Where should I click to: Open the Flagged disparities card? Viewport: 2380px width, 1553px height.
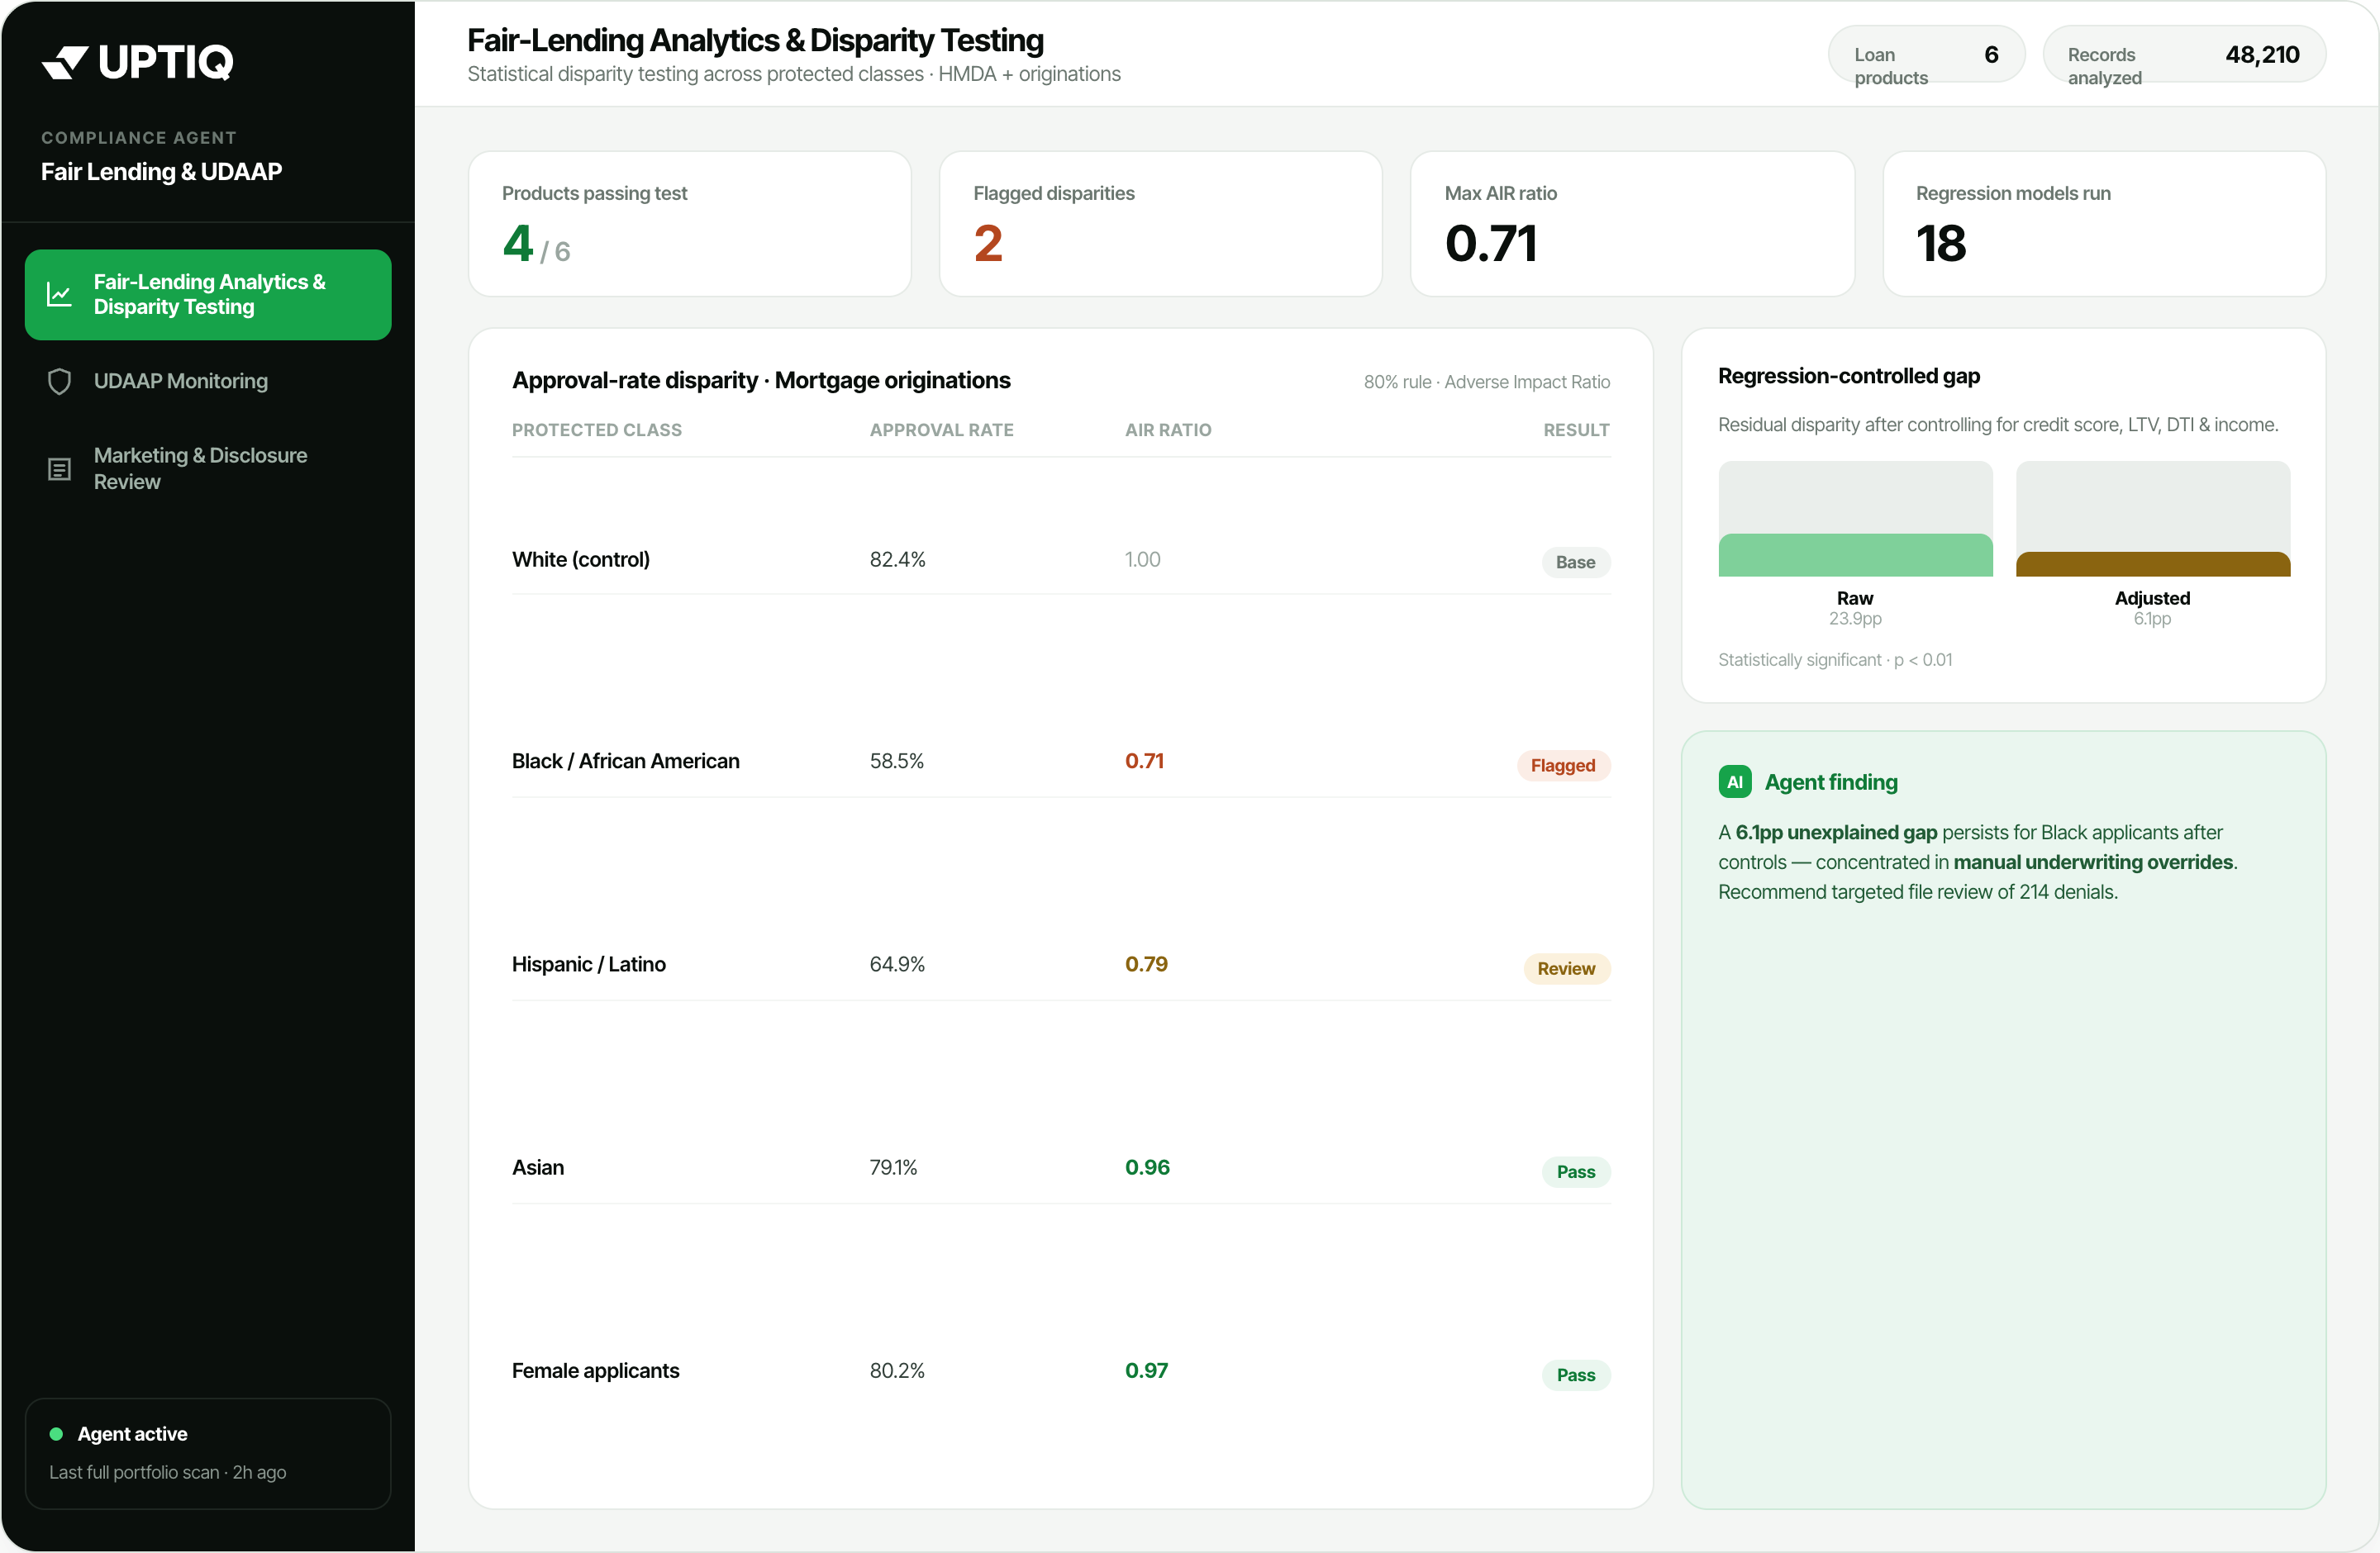point(1160,224)
